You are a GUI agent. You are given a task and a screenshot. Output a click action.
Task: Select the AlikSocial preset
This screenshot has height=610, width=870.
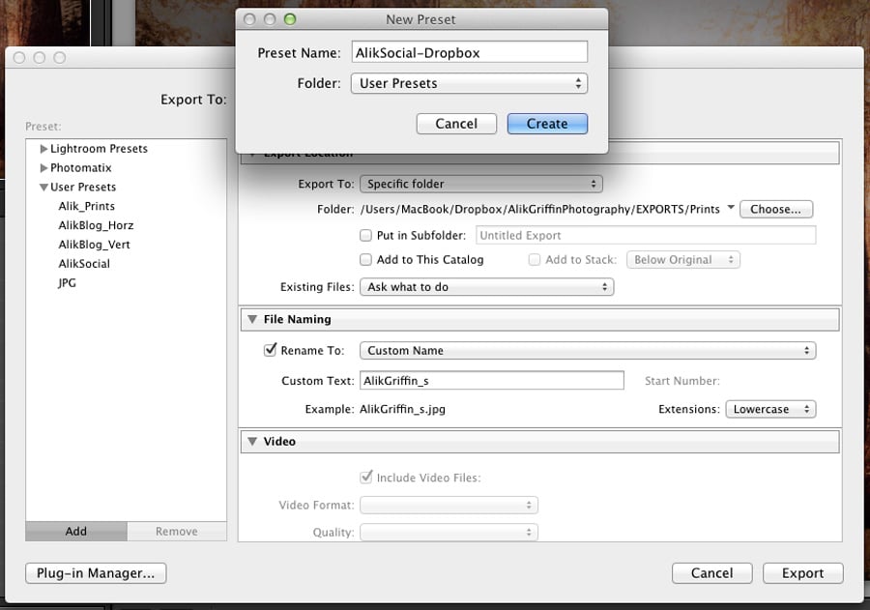point(83,263)
